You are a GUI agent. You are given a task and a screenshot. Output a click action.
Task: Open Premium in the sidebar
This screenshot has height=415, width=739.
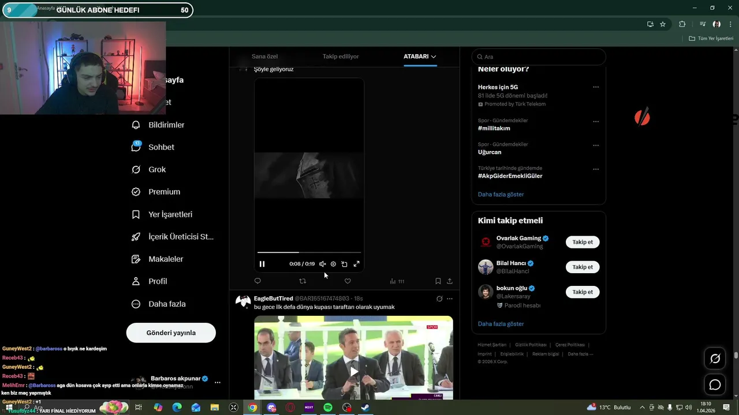point(156,192)
